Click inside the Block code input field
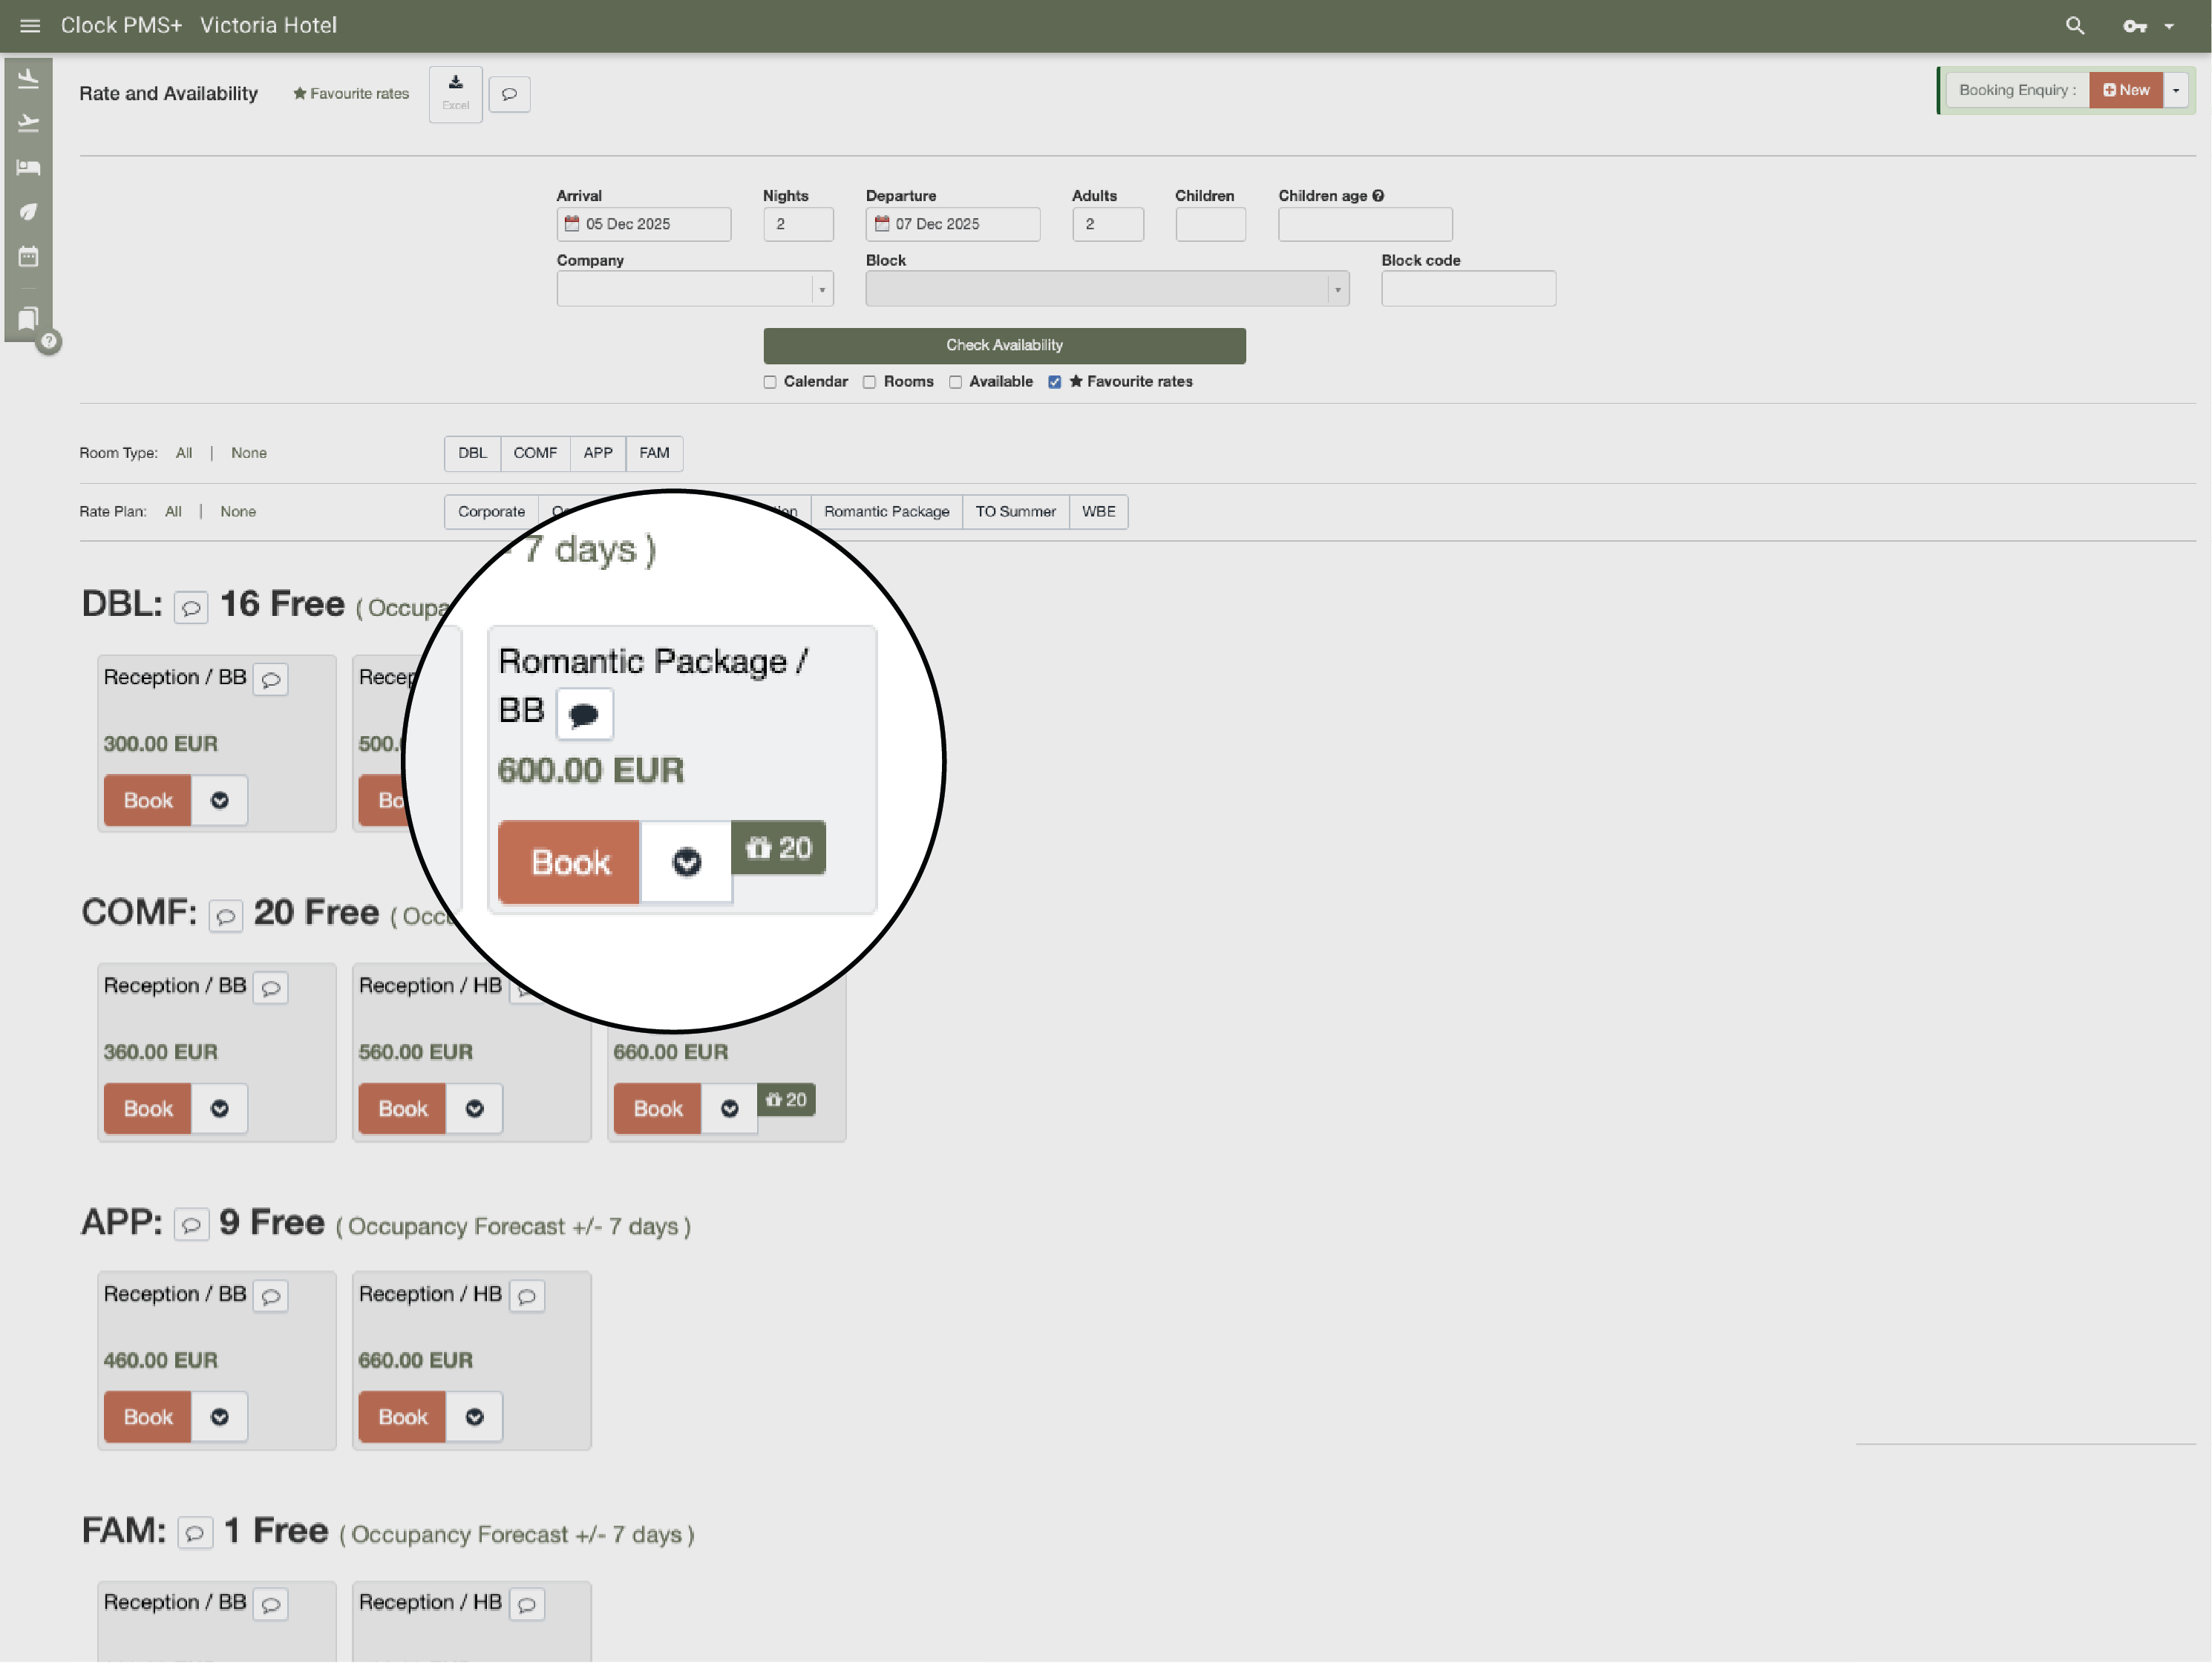This screenshot has width=2212, height=1663. 1468,289
